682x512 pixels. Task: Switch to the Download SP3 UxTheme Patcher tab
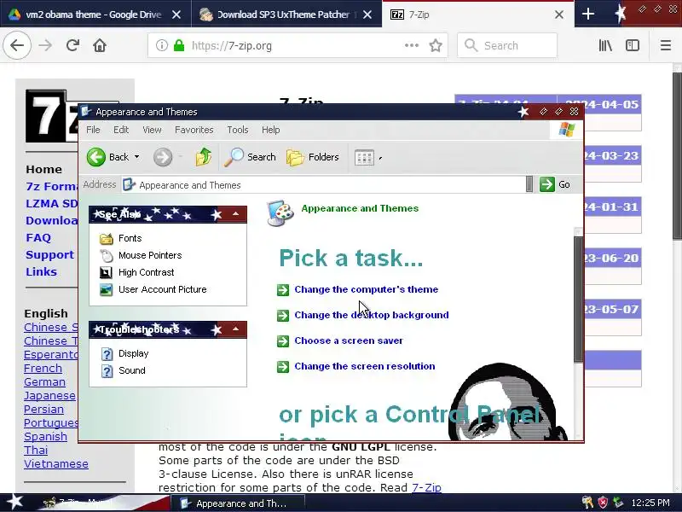(279, 15)
